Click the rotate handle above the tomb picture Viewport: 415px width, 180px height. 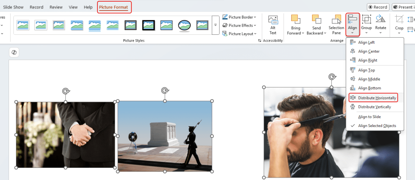[165, 91]
